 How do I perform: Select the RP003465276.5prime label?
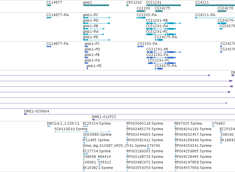(x=145, y=129)
